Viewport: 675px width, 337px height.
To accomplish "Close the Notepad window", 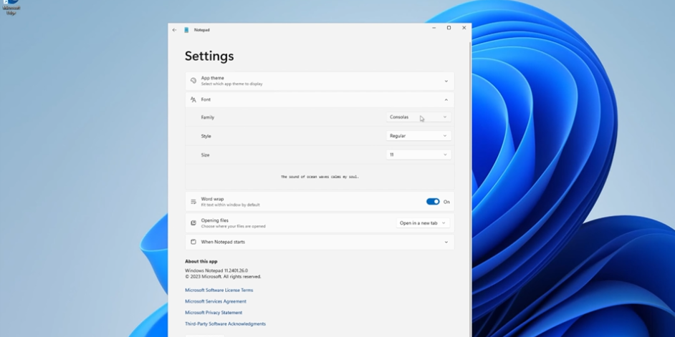I will (464, 28).
